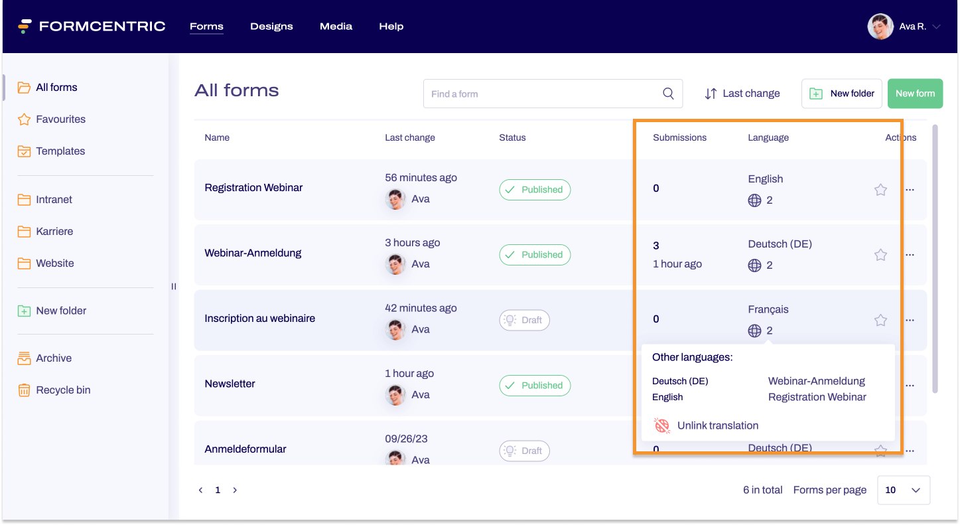The height and width of the screenshot is (525, 960).
Task: Star the Webinar-Anmeldung form as favourite
Action: [x=880, y=255]
